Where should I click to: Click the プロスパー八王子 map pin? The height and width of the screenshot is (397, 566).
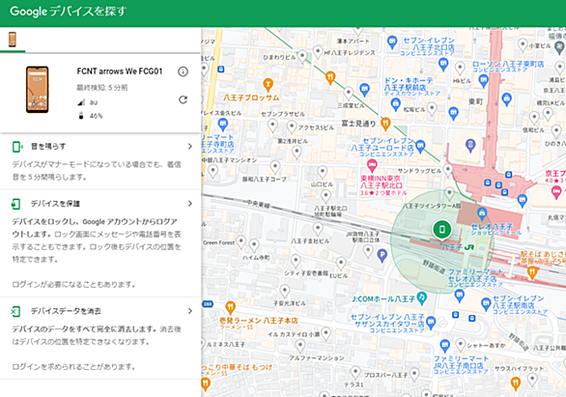tap(414, 375)
